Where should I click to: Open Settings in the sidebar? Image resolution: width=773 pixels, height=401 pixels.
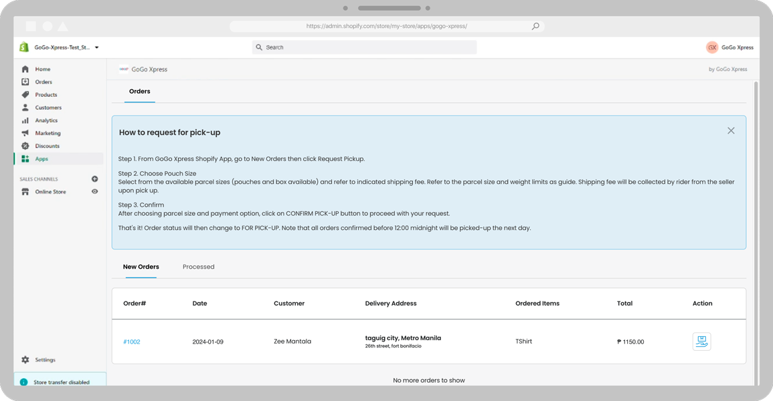[x=46, y=360]
